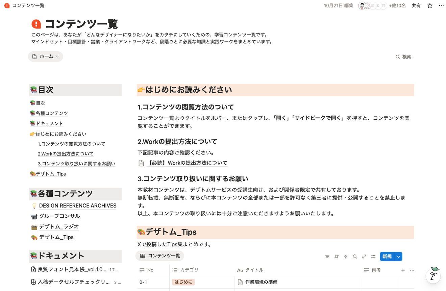Open 【必読】Workの提出方法について page link

click(x=187, y=163)
